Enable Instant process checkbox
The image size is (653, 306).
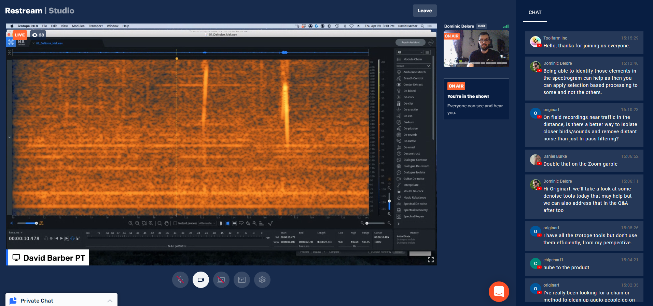click(175, 224)
